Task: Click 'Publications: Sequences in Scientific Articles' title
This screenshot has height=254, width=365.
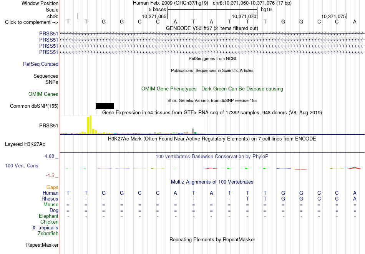Action: 212,71
